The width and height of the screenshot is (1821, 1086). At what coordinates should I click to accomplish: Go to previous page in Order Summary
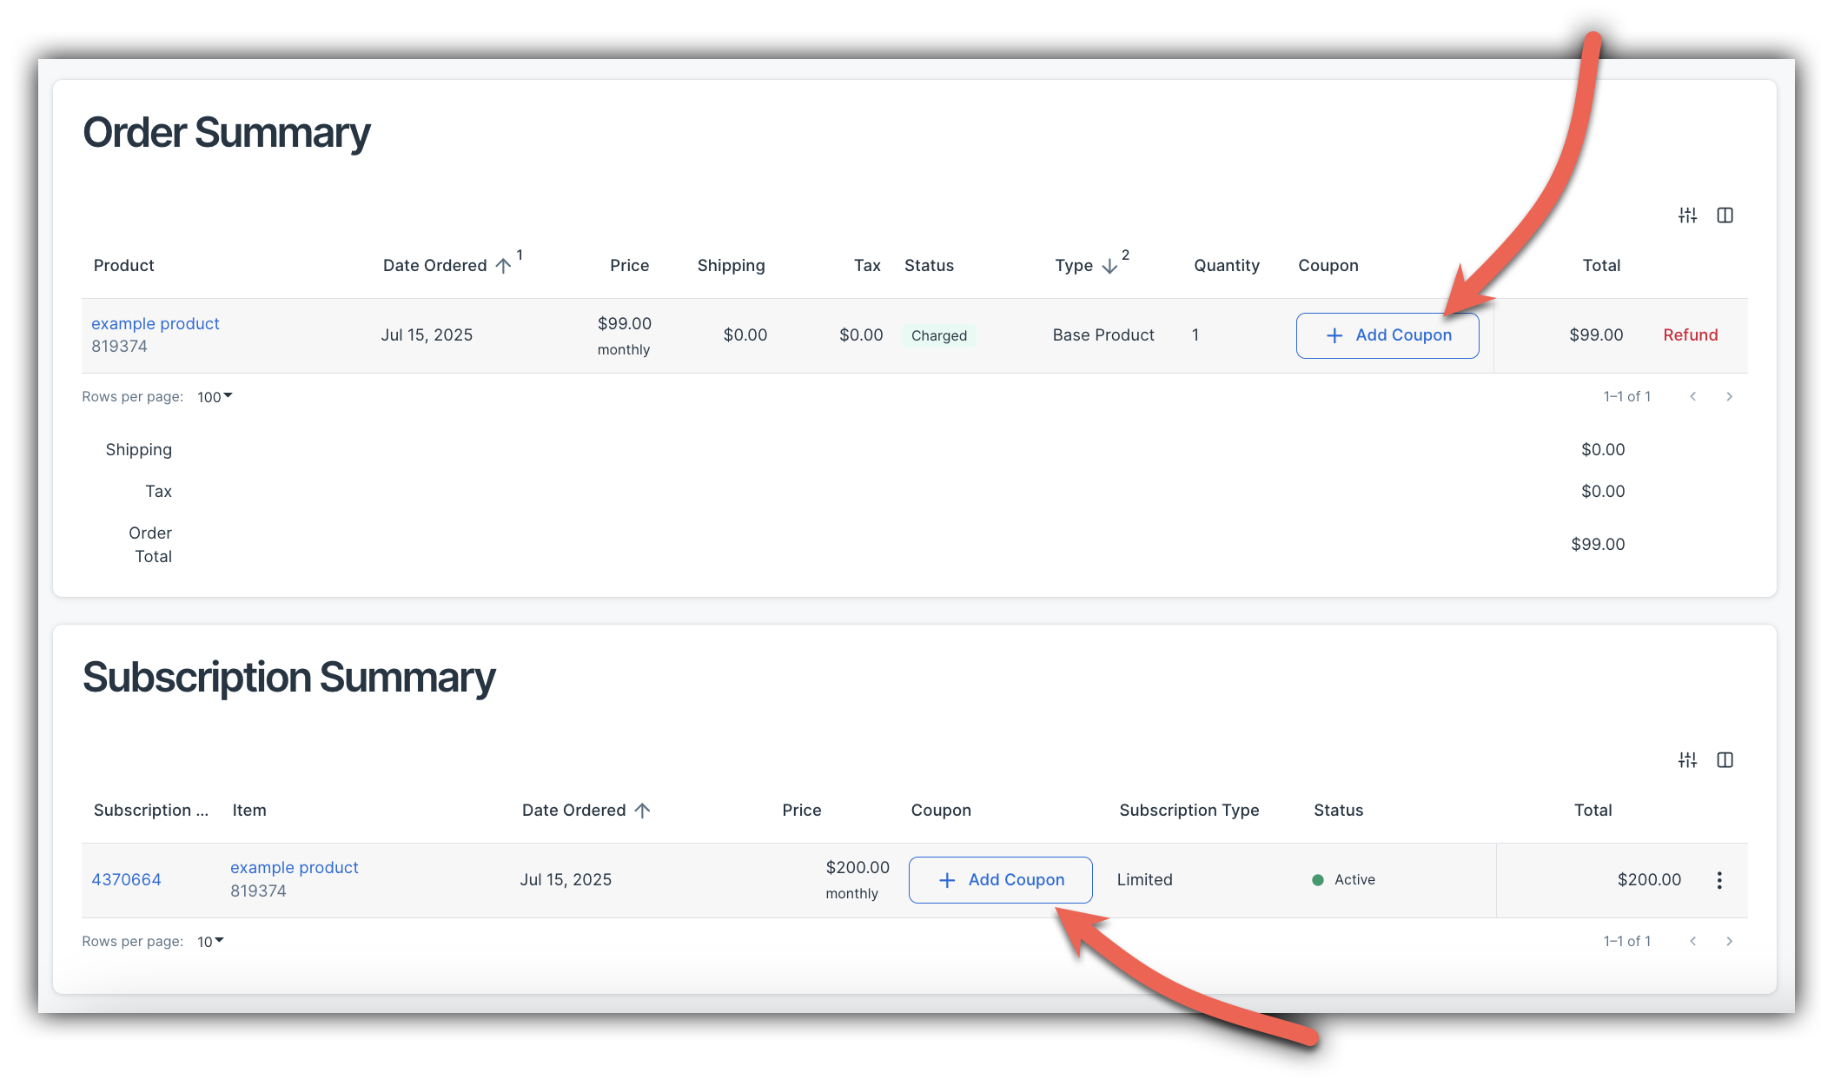coord(1692,397)
